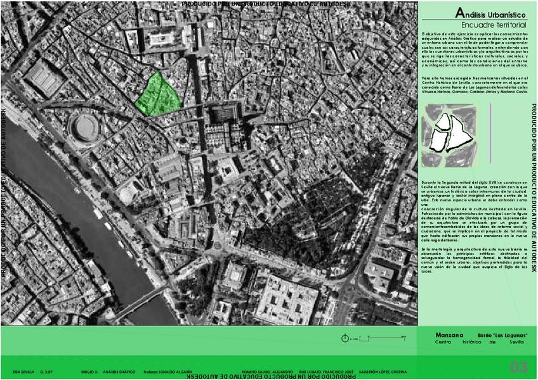Click the circular bullring on the aerial map

(x=84, y=129)
